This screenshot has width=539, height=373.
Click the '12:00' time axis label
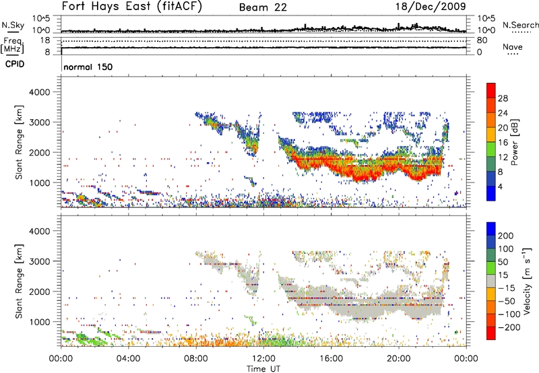click(x=263, y=359)
